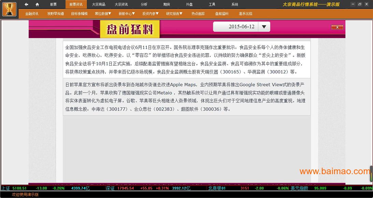Viewport: 373px width, 198px height.
Task: Select the food safety news paragraph
Action: (x=186, y=60)
